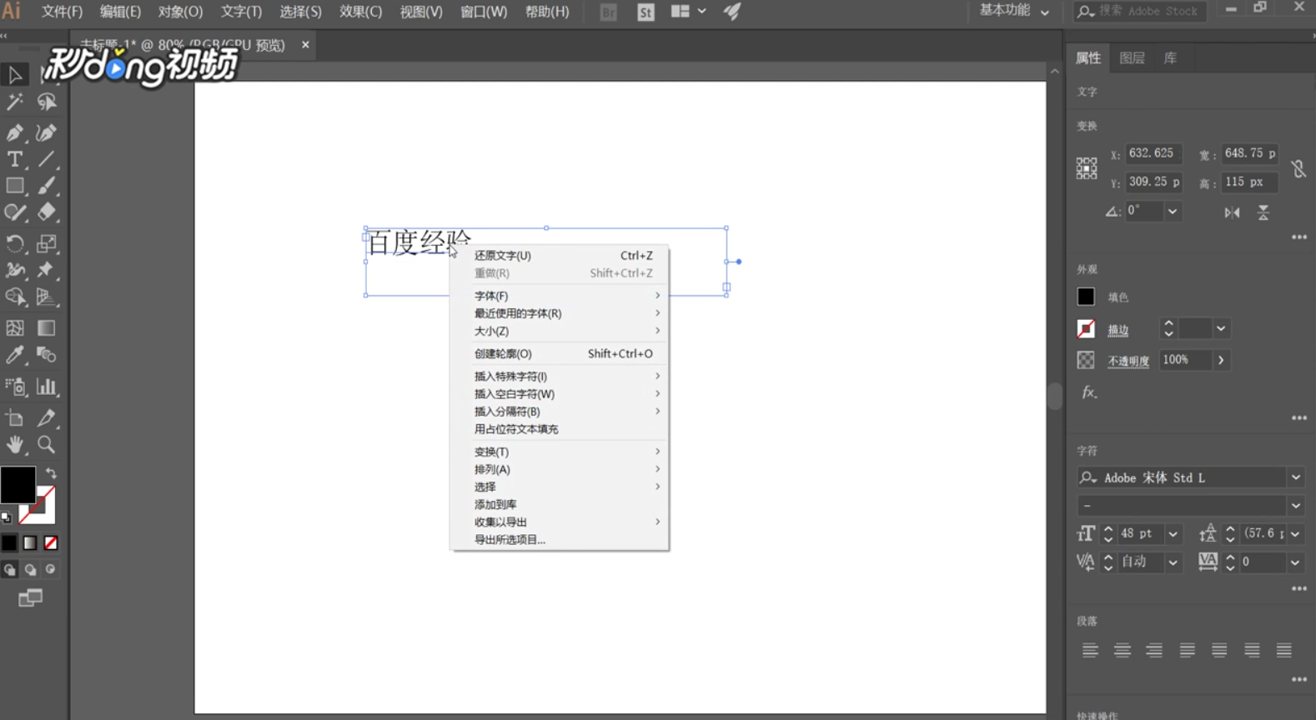Select the Eyedropper tool
The height and width of the screenshot is (720, 1316).
(15, 355)
